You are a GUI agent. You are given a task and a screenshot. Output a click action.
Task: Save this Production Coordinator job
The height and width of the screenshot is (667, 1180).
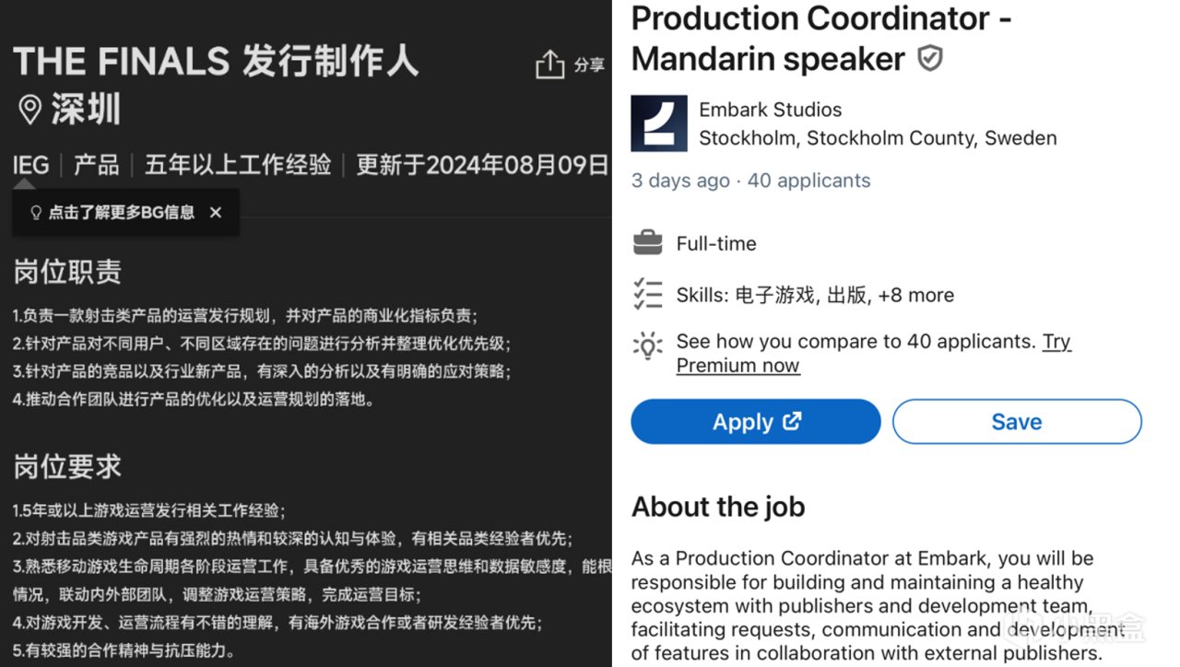coord(1016,422)
